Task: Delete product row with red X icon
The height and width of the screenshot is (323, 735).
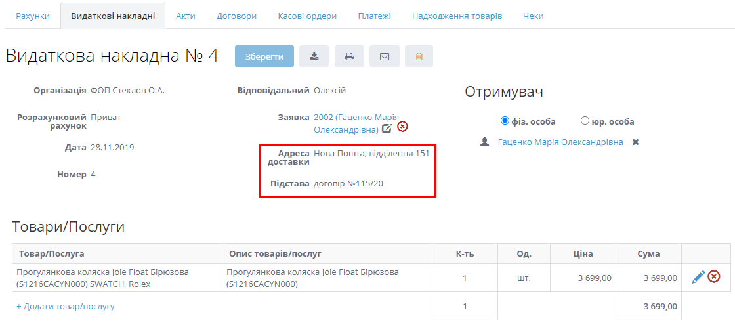Action: coord(714,277)
